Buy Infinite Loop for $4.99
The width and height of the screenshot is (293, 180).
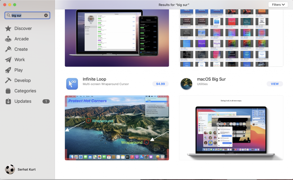click(x=160, y=84)
